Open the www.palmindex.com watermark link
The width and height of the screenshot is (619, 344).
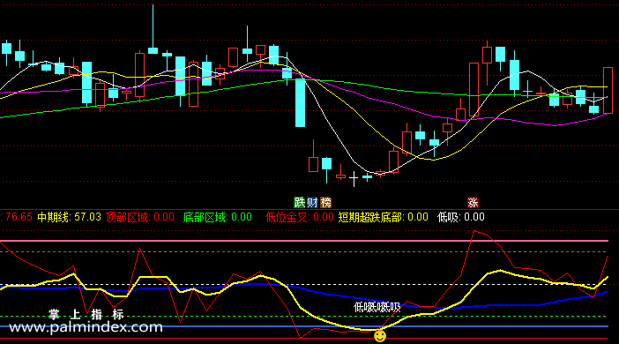pos(86,327)
